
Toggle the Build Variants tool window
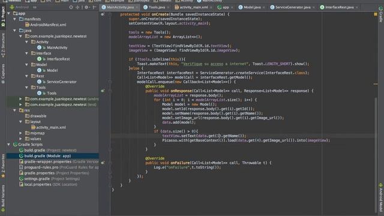point(3,198)
